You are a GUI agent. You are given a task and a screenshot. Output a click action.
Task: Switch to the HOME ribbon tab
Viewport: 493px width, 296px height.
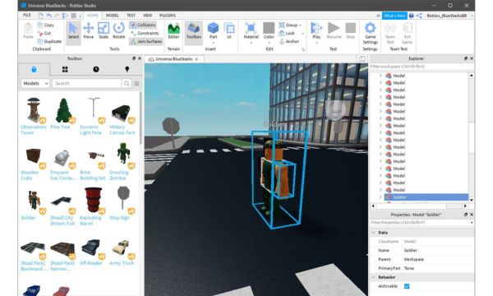pyautogui.click(x=92, y=15)
